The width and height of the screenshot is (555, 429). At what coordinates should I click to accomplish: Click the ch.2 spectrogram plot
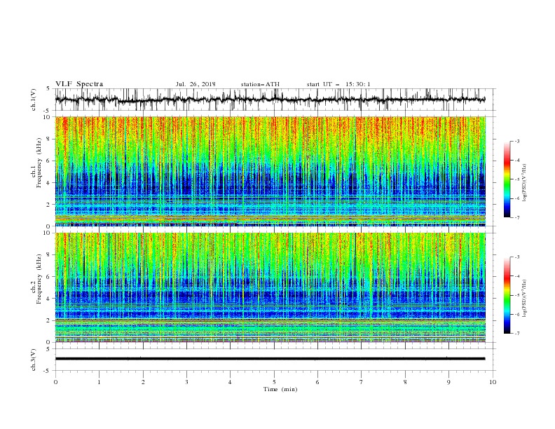270,287
